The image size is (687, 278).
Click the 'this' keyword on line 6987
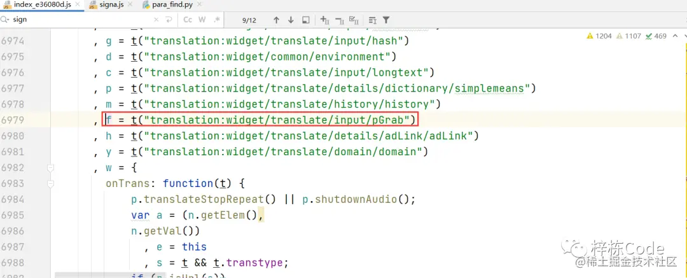[194, 247]
